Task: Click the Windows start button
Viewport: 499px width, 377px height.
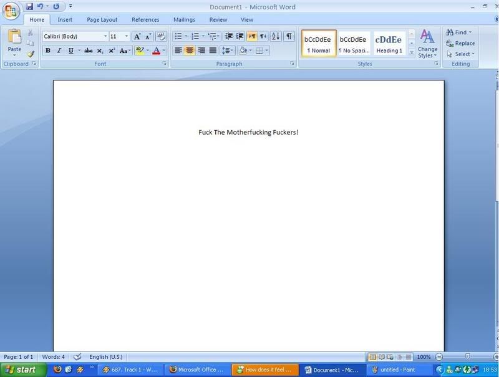Action: [x=21, y=370]
